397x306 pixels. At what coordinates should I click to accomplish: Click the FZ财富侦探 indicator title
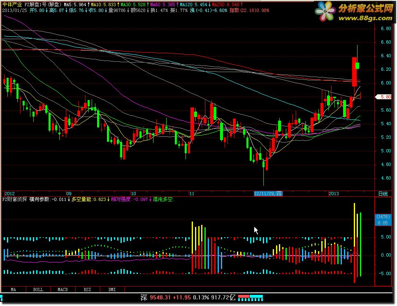point(14,199)
